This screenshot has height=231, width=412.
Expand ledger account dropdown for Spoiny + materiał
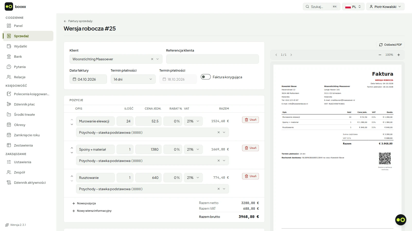224,161
